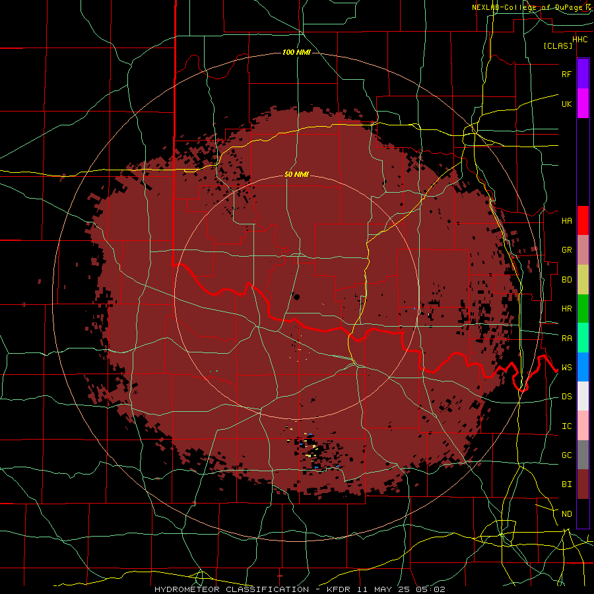This screenshot has width=594, height=594.
Task: Click the white DS dry snow swatch
Action: [x=583, y=396]
